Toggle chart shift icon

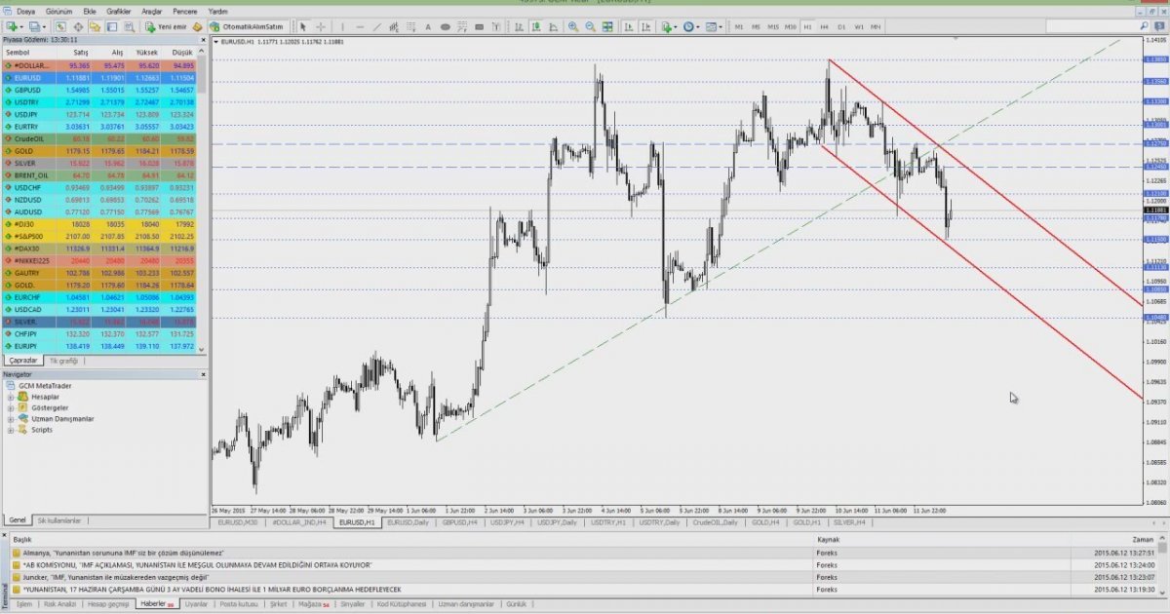coord(646,26)
